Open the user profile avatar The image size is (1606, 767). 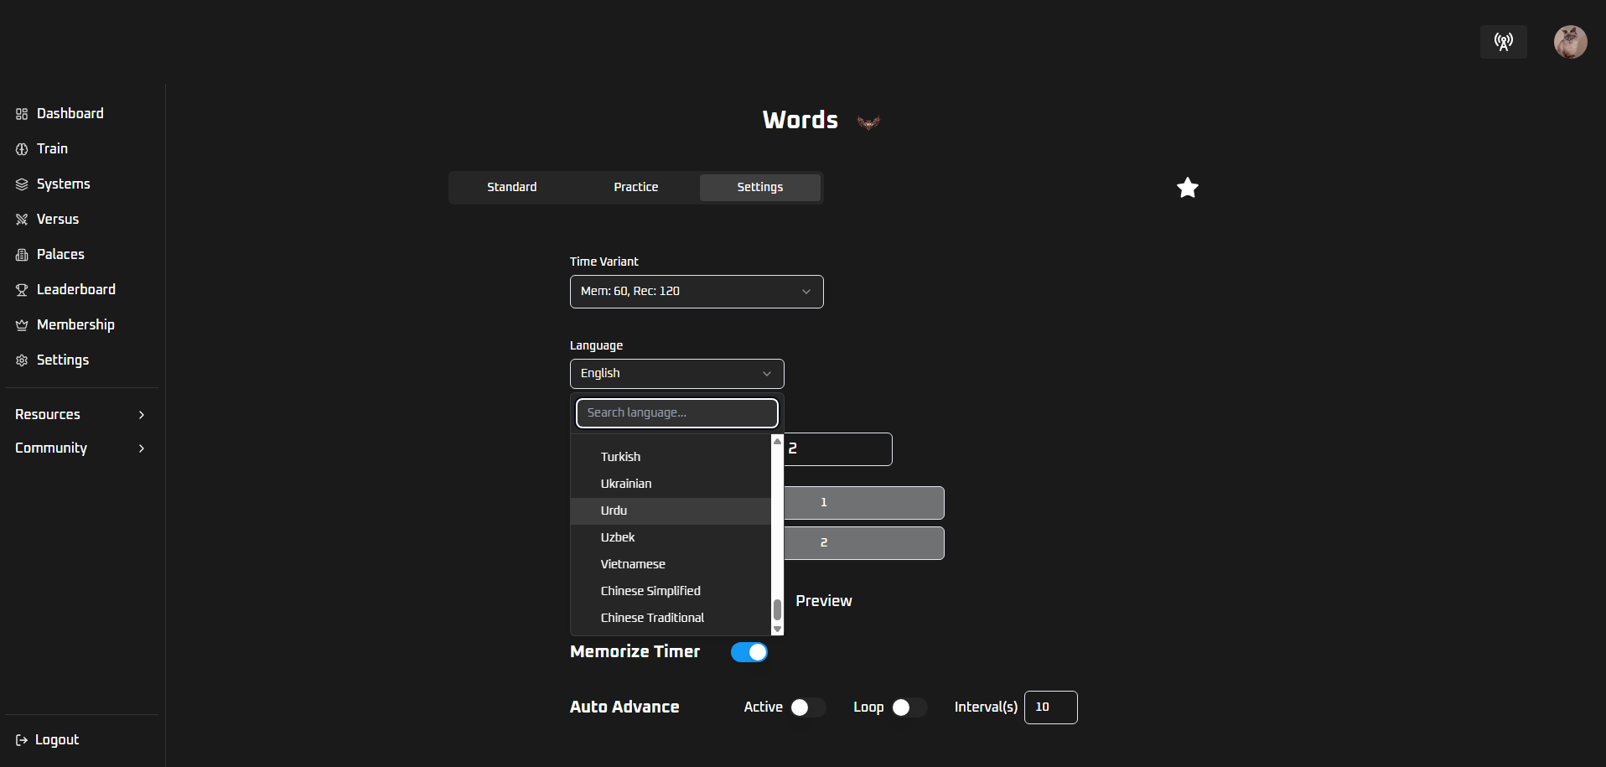tap(1569, 42)
